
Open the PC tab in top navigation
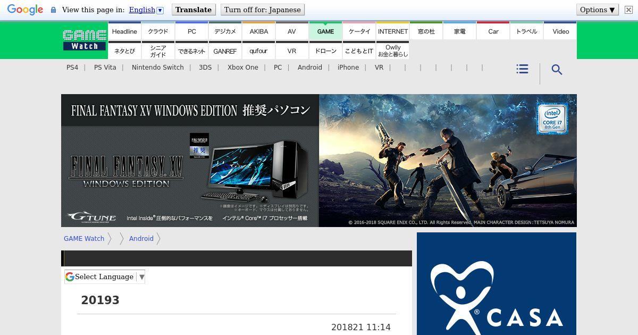pyautogui.click(x=191, y=31)
